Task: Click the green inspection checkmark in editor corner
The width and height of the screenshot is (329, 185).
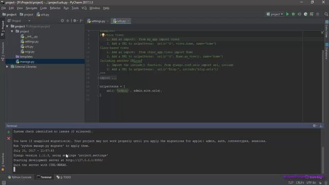Action: pyautogui.click(x=322, y=32)
